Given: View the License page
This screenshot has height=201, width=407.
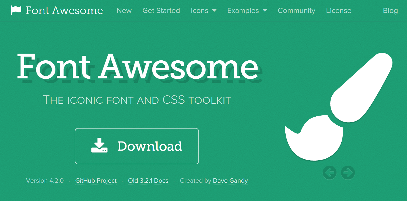Looking at the screenshot, I should [339, 11].
